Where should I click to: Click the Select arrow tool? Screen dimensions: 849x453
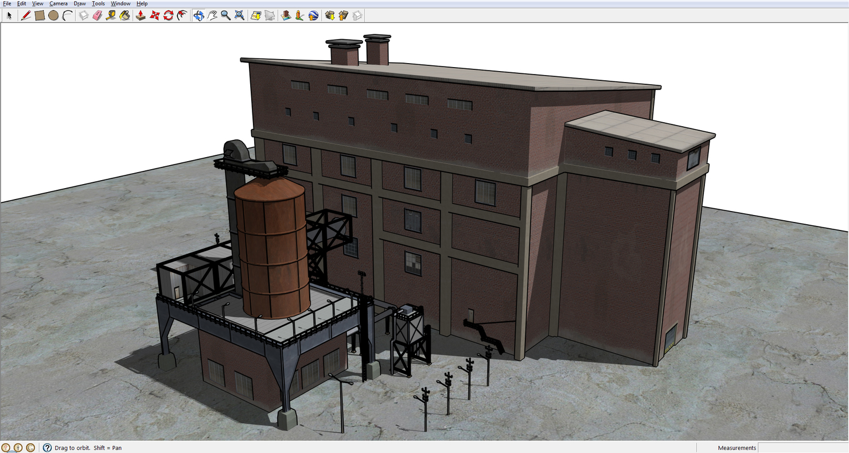tap(9, 15)
